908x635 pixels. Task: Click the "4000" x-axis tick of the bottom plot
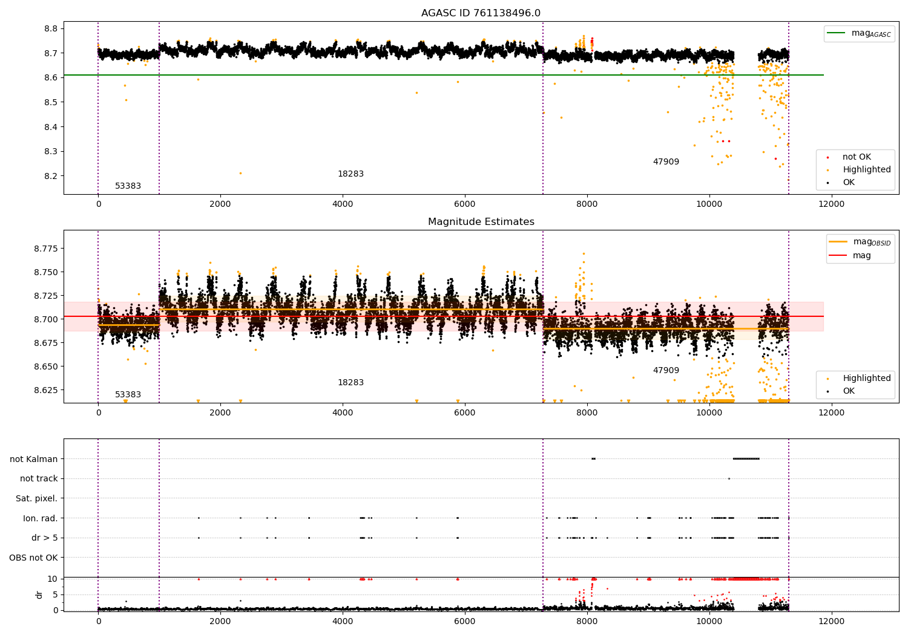[343, 621]
